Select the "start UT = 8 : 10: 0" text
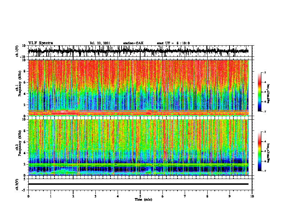This screenshot has width=284, height=220. 173,43
